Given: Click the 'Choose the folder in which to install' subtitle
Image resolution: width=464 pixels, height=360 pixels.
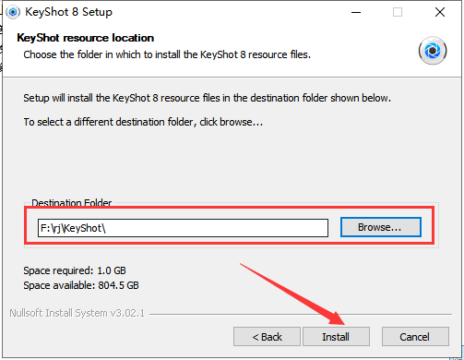Looking at the screenshot, I should [167, 54].
